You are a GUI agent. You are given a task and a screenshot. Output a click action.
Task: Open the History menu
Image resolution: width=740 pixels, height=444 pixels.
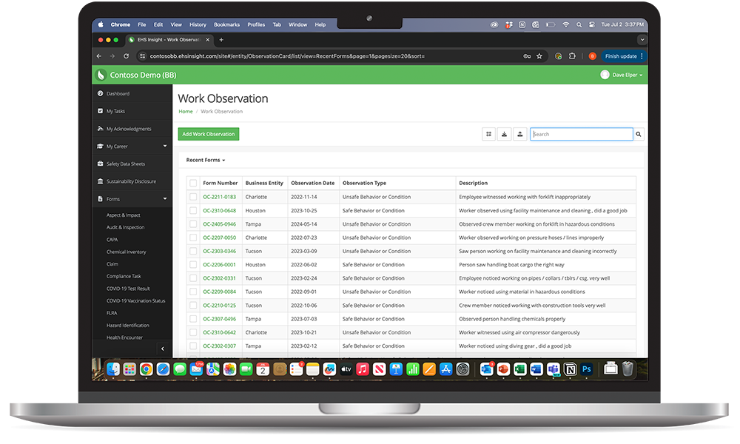198,24
